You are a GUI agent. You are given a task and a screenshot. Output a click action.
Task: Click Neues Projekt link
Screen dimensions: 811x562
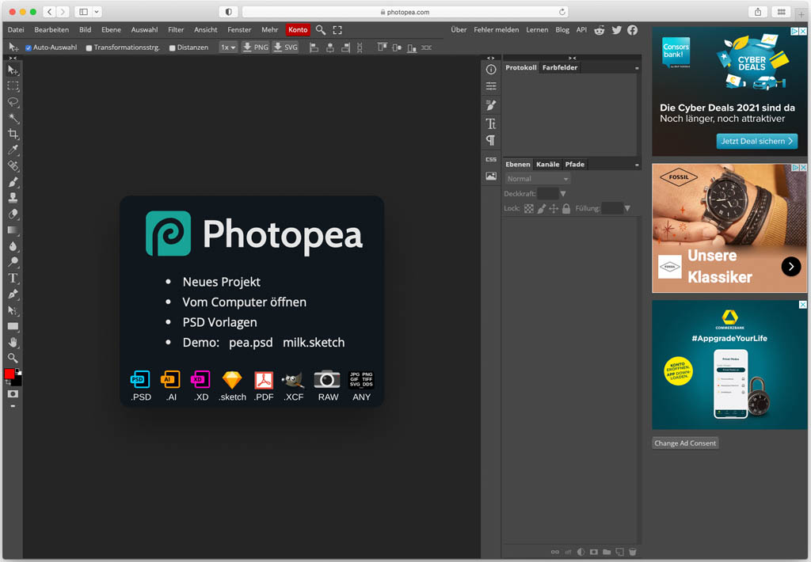(x=222, y=282)
